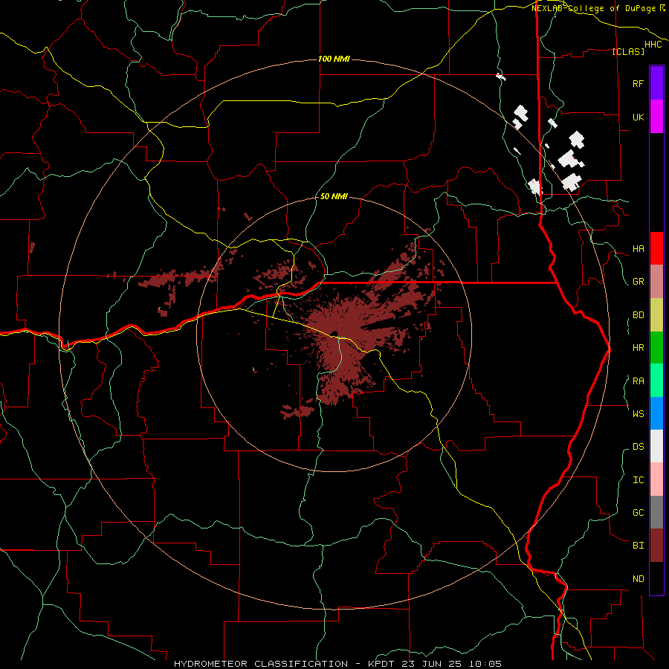Click the BD legend label
669x669 pixels.
639,315
